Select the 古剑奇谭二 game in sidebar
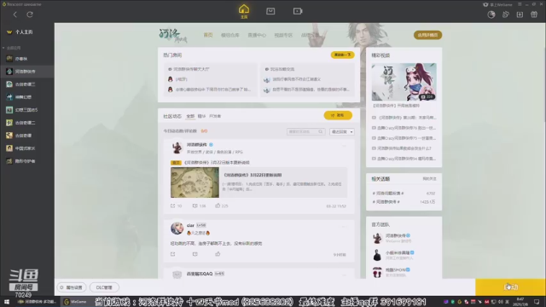Image resolution: width=546 pixels, height=307 pixels. [27, 123]
